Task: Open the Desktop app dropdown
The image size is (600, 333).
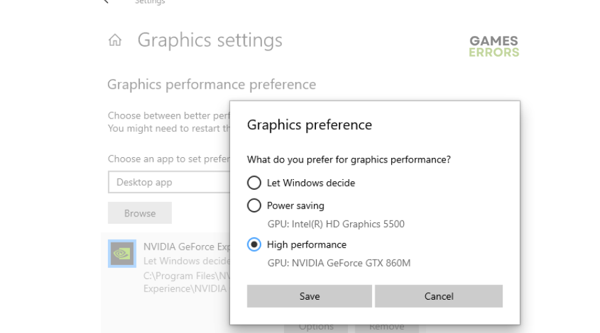Action: click(x=169, y=182)
